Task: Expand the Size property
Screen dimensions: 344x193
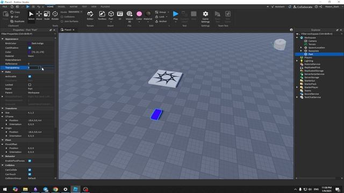Action: point(2,113)
